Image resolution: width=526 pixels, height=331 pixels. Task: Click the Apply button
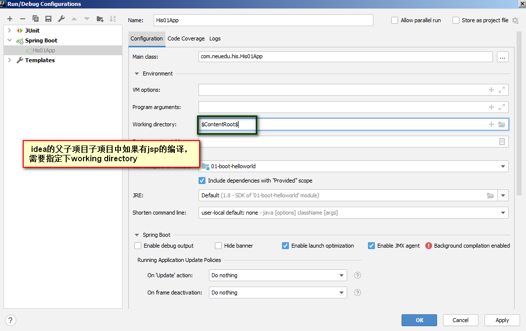502,320
